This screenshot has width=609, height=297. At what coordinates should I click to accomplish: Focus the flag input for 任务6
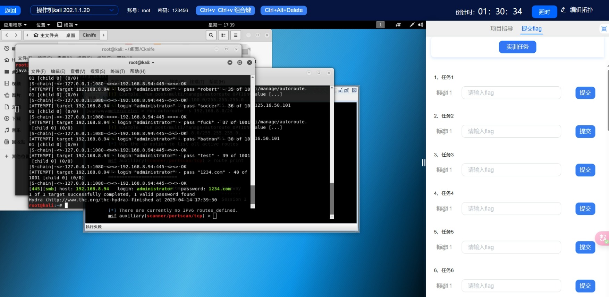511,286
